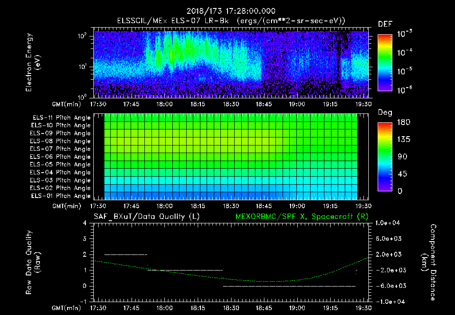The image size is (455, 315).
Task: Click the DEF label above the color scale
Action: (x=385, y=24)
